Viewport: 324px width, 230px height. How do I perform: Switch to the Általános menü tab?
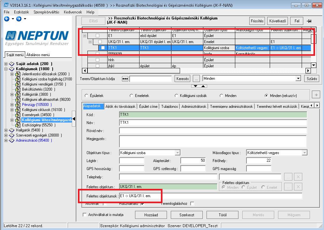click(38, 55)
